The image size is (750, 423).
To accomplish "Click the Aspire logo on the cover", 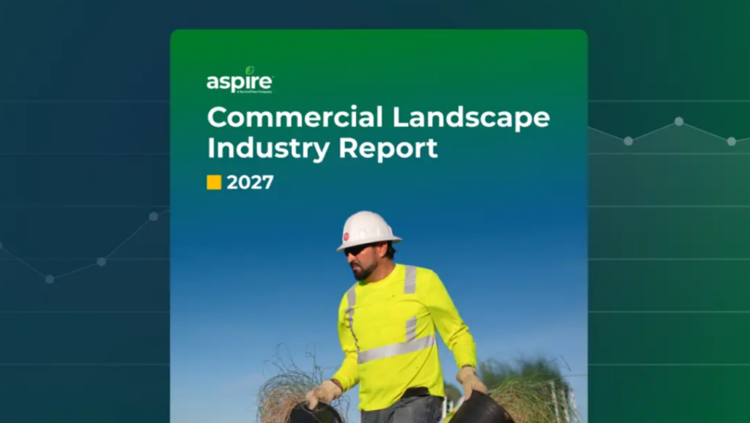I will (240, 80).
